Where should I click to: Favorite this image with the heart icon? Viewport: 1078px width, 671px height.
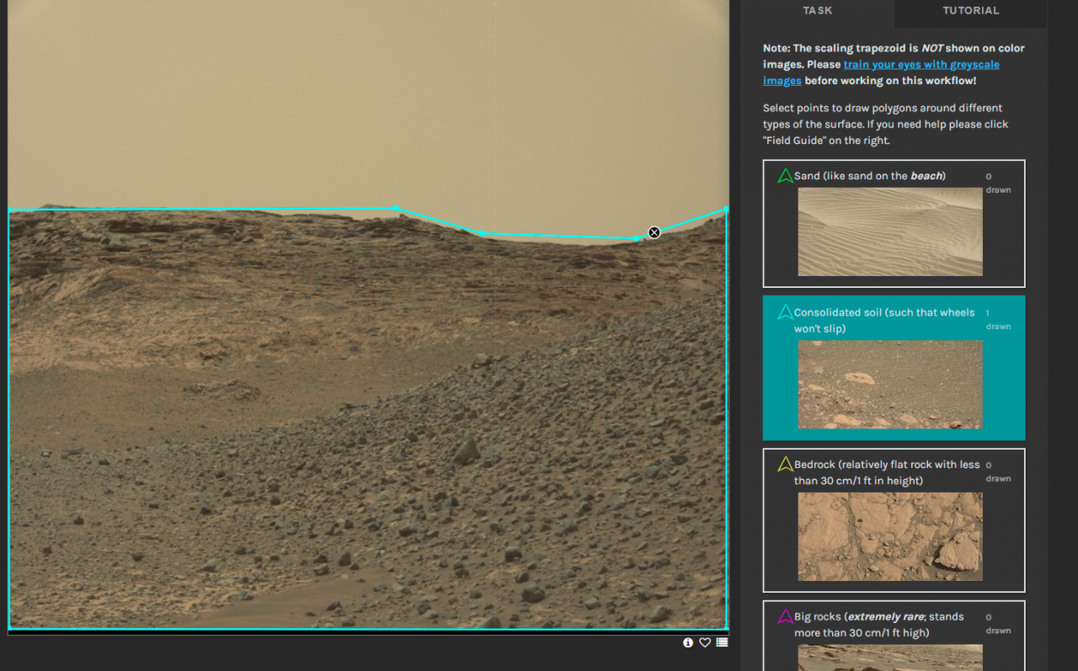(x=705, y=642)
